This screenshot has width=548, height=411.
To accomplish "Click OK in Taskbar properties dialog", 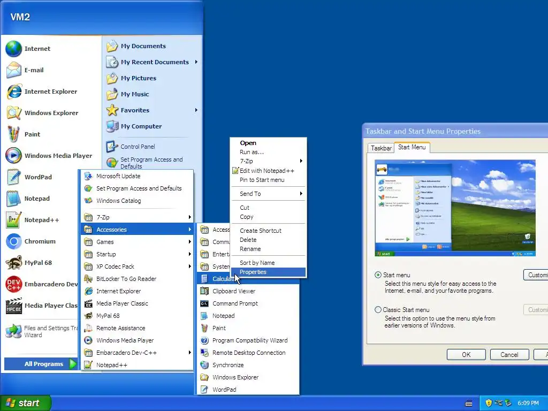I will [x=466, y=354].
